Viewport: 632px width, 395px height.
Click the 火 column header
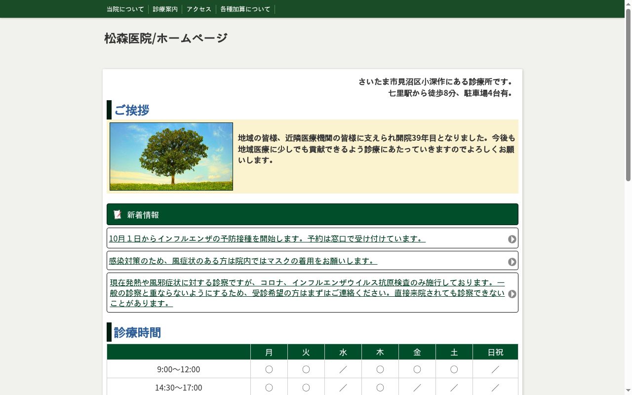coord(306,352)
